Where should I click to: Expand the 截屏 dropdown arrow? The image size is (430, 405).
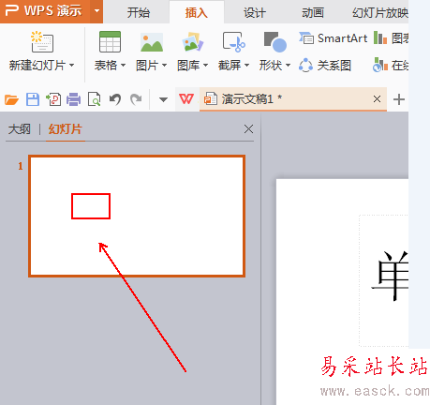[x=246, y=66]
